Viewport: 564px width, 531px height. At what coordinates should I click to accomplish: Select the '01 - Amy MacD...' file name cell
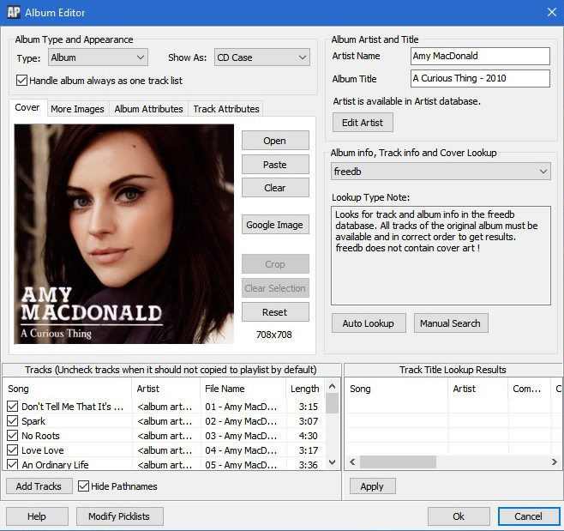[243, 407]
